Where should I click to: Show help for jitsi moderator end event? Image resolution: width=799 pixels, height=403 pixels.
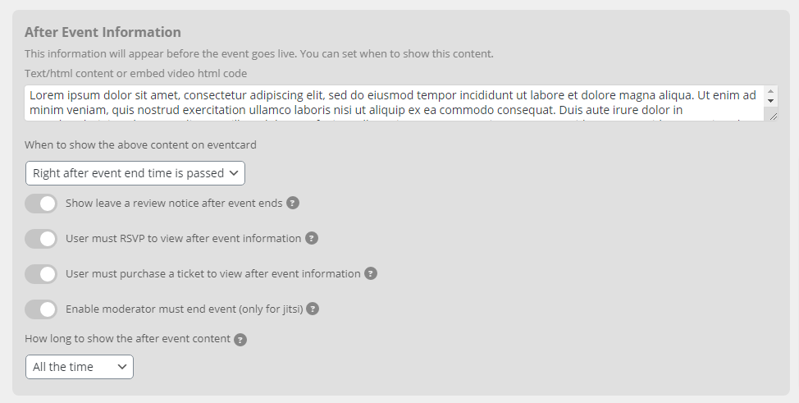pyautogui.click(x=313, y=309)
